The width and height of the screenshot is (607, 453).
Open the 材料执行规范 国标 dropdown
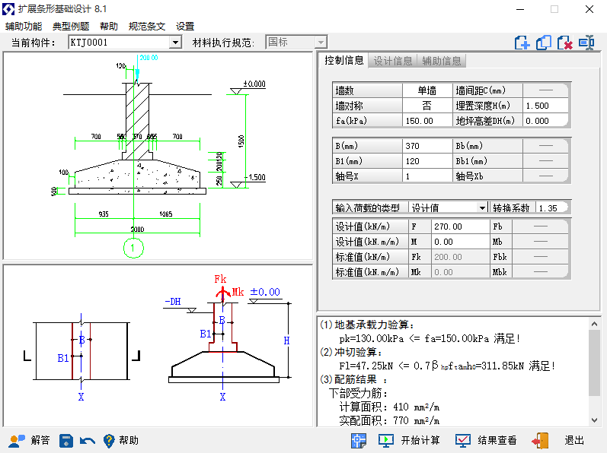pyautogui.click(x=321, y=42)
